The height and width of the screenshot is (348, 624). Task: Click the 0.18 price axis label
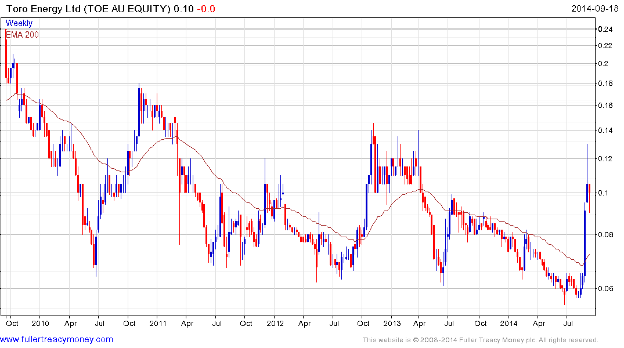[607, 84]
